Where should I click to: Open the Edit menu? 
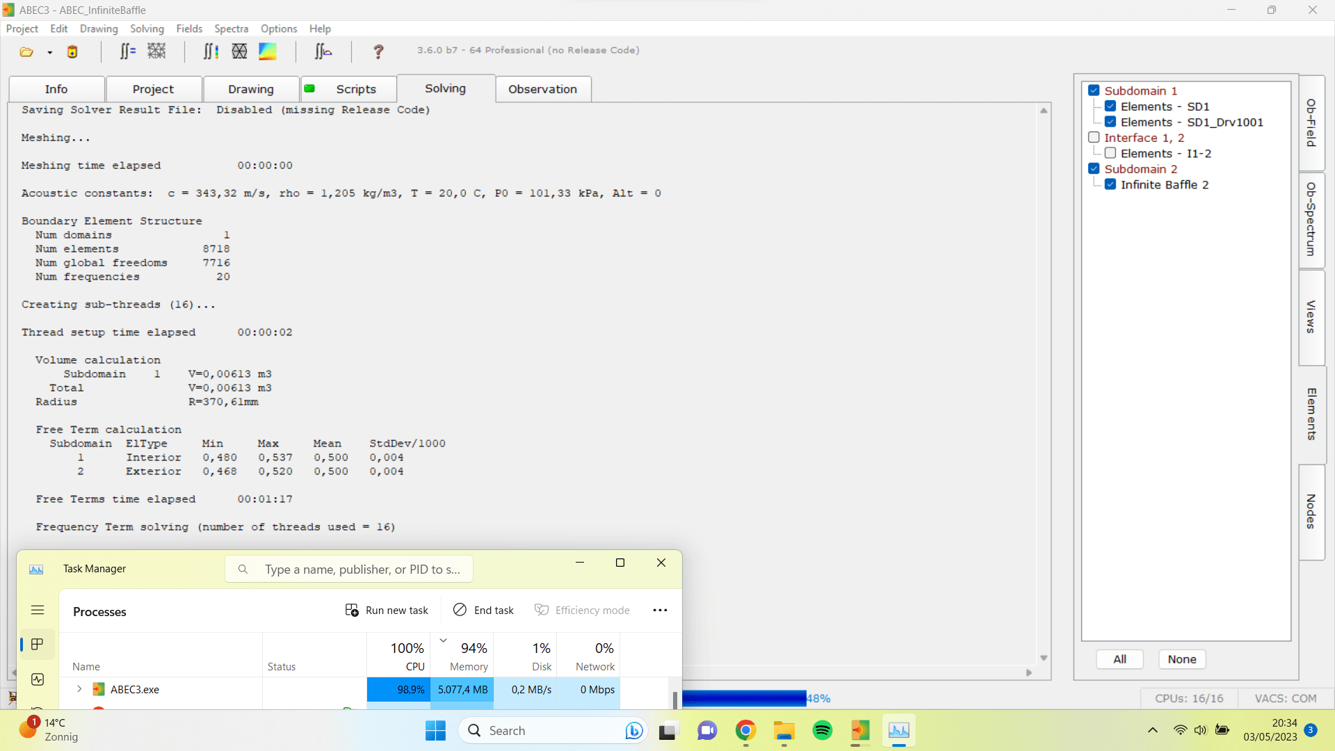click(59, 29)
